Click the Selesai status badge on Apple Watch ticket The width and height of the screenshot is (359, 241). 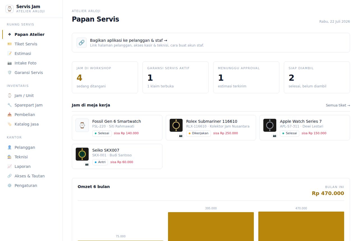[289, 133]
